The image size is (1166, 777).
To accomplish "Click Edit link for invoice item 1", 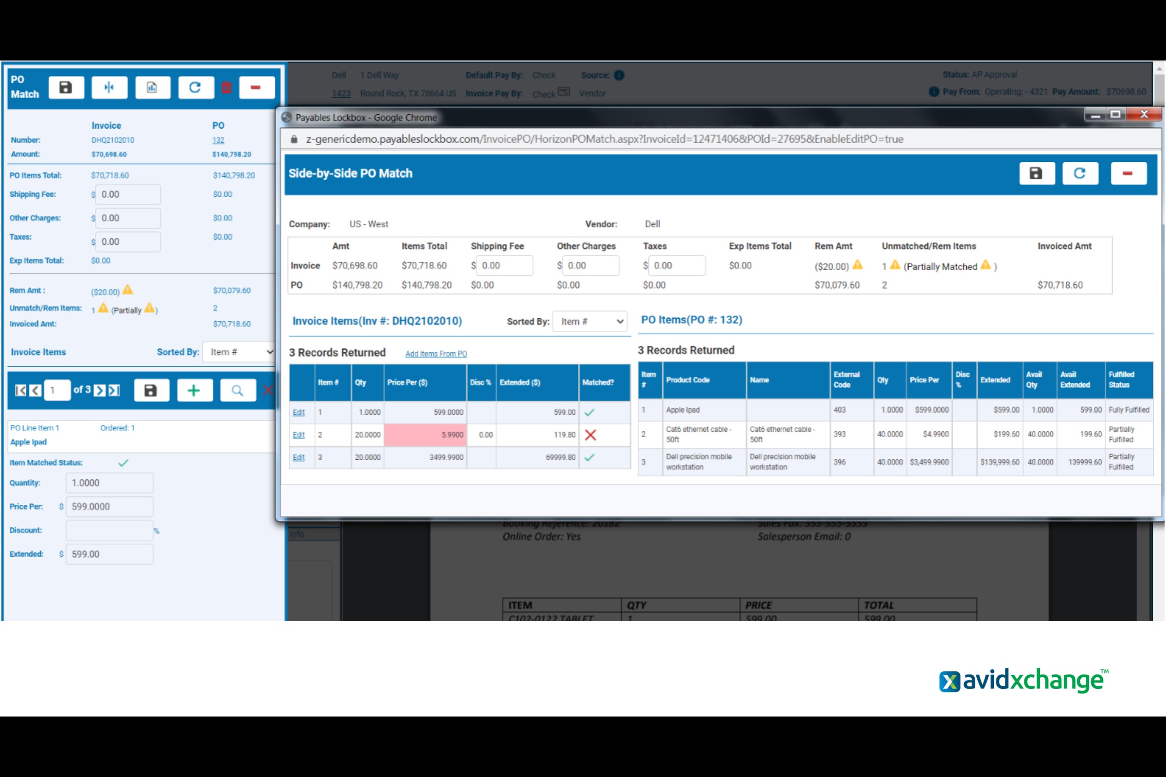I will [298, 412].
